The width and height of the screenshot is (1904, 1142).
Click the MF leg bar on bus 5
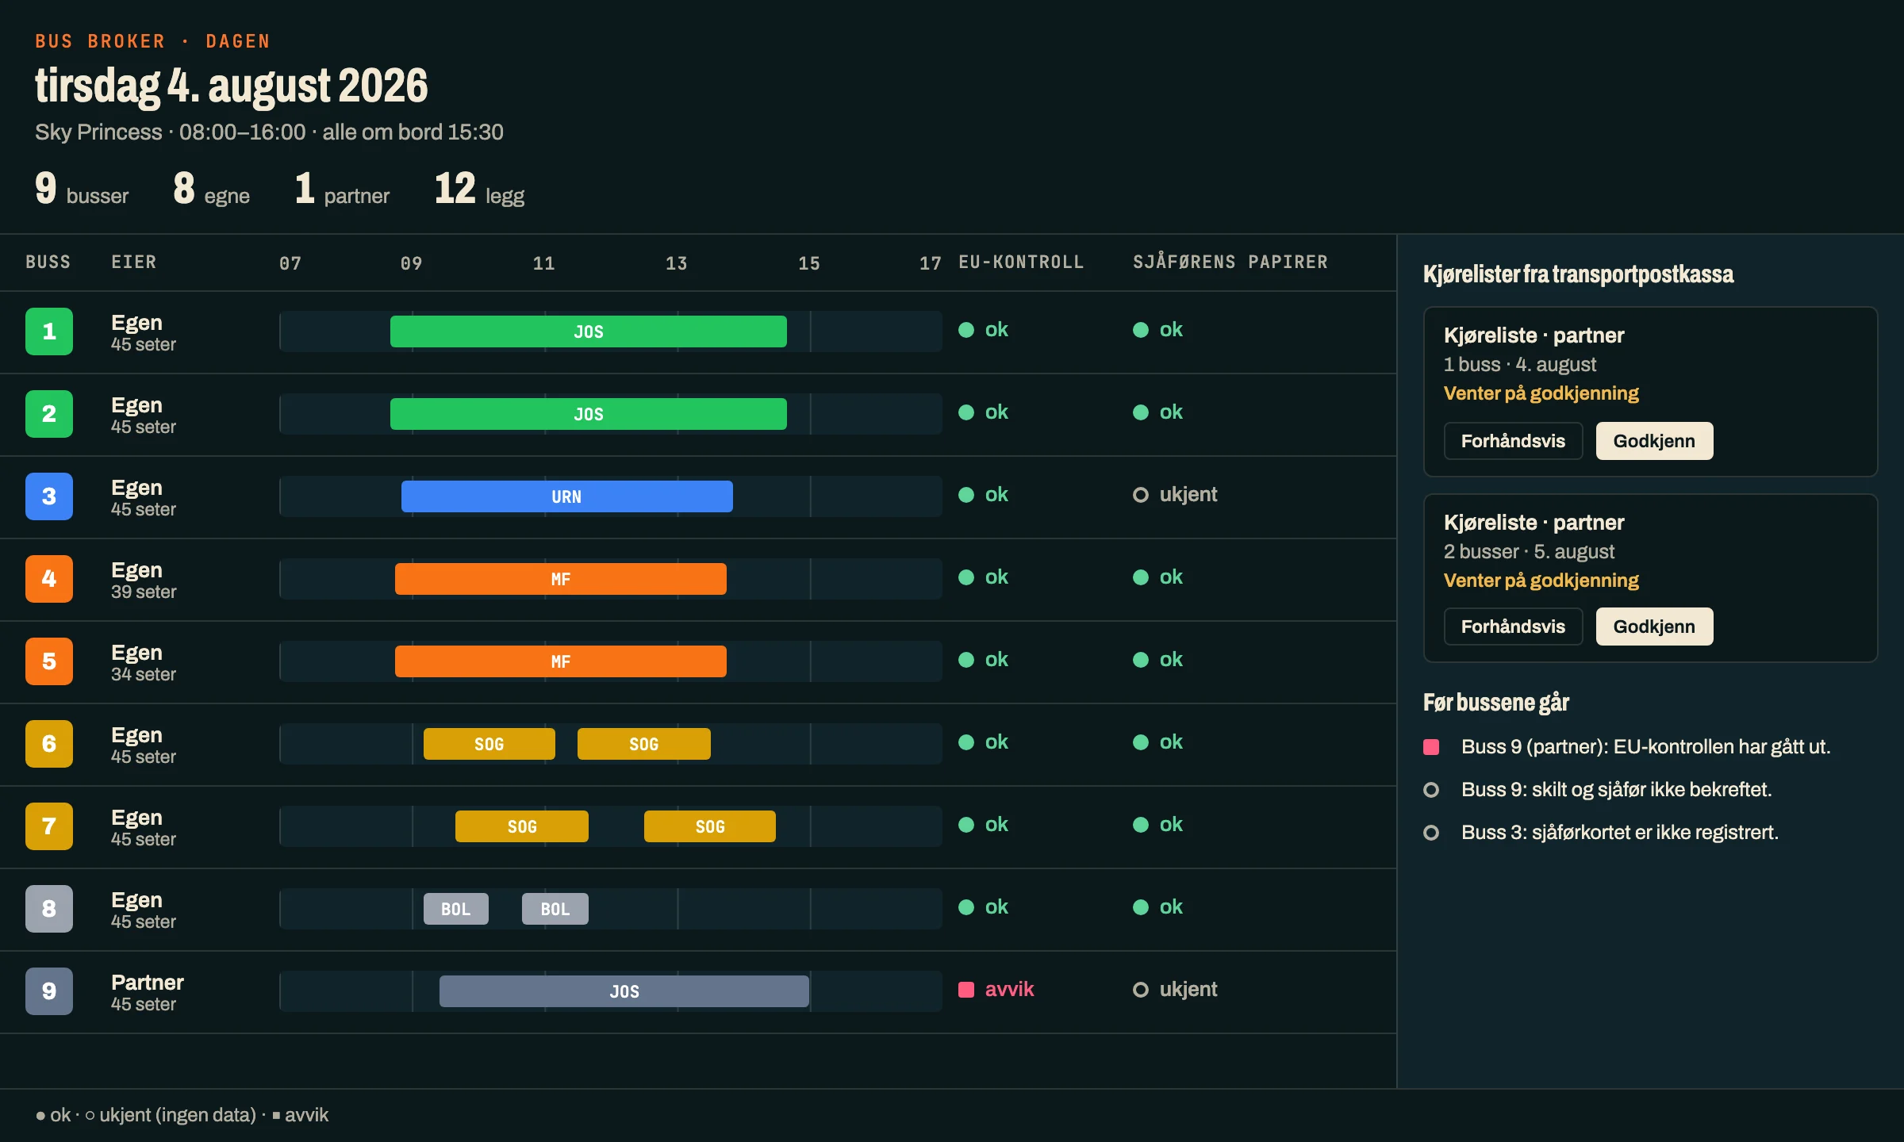tap(561, 661)
